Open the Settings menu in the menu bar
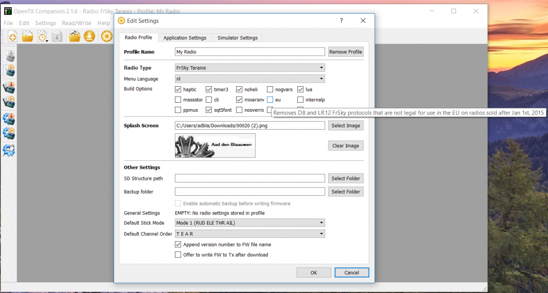The image size is (548, 293). coord(46,23)
